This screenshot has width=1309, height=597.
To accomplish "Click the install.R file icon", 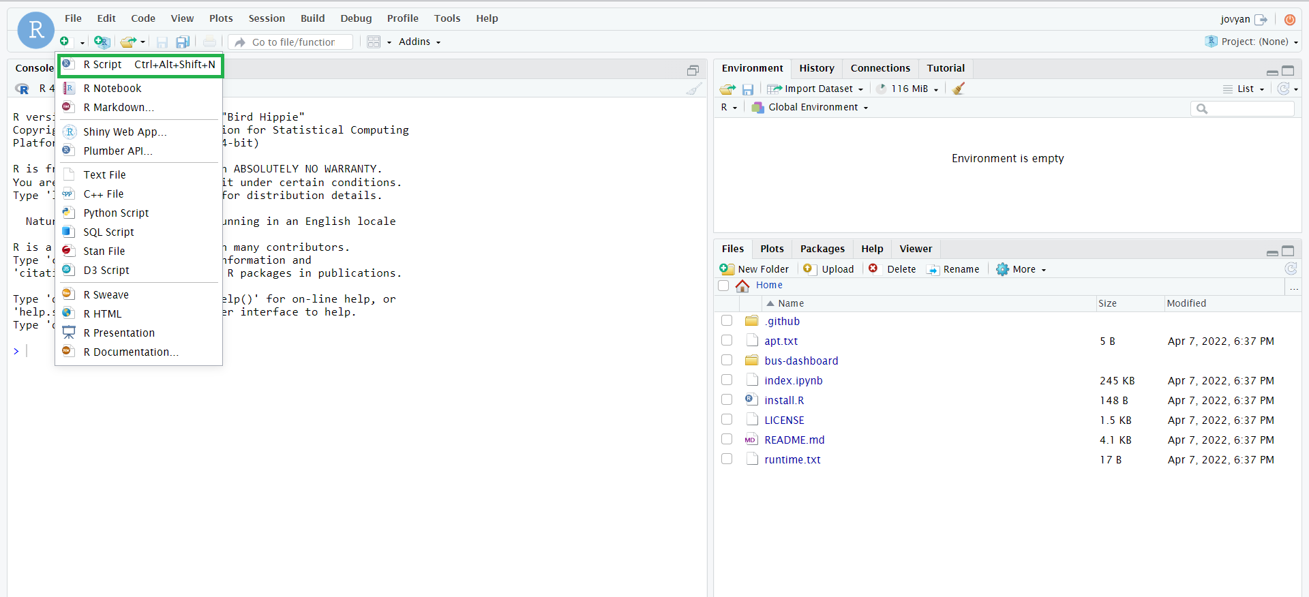I will 751,399.
